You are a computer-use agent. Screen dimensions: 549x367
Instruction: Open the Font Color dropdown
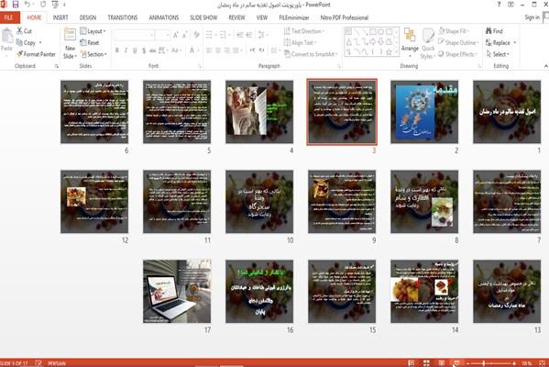[193, 50]
